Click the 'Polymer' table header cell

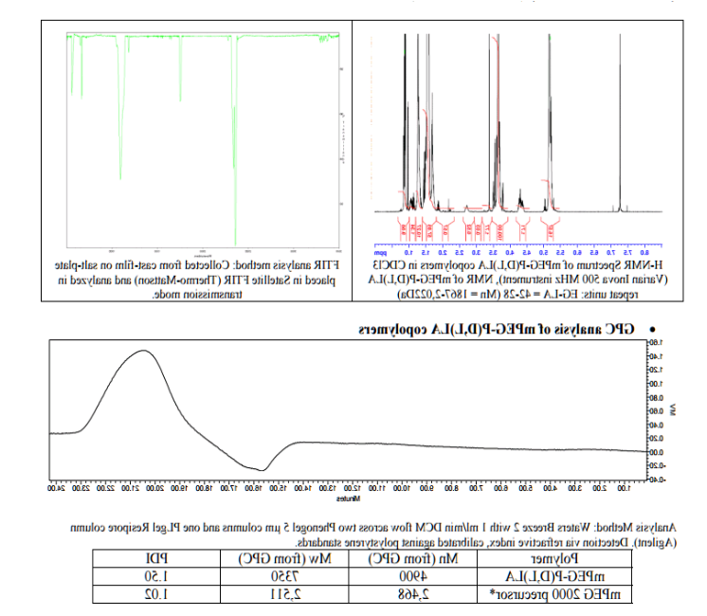click(x=554, y=559)
